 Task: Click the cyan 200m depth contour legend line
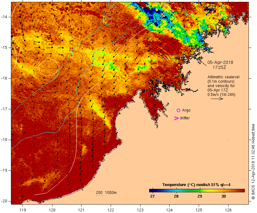(101, 195)
